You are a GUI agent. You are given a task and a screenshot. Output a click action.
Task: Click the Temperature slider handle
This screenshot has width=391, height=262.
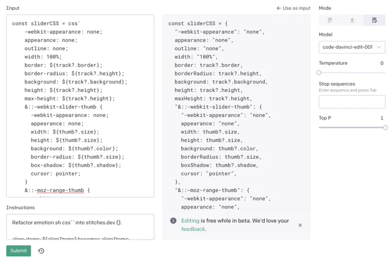[319, 73]
